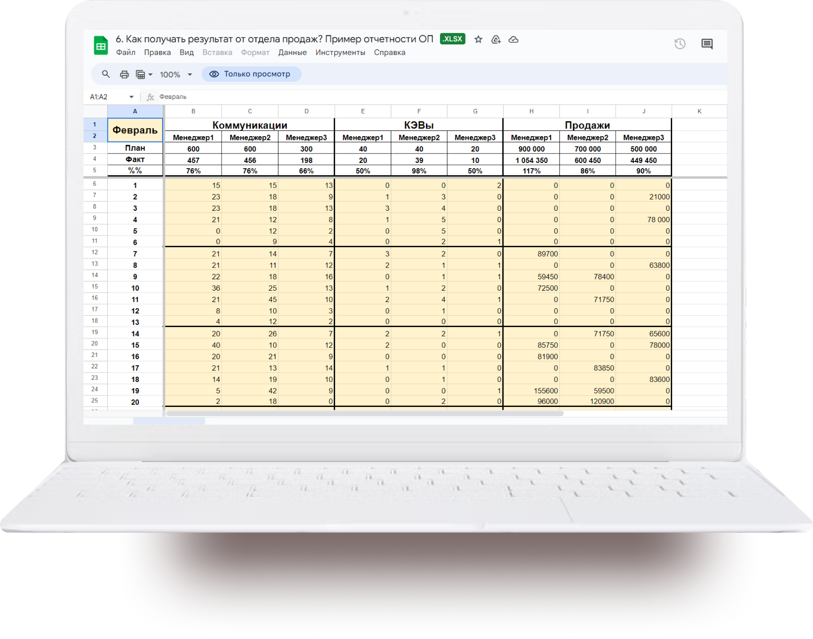813x639 pixels.
Task: Check the cloud document status icon
Action: coord(513,39)
